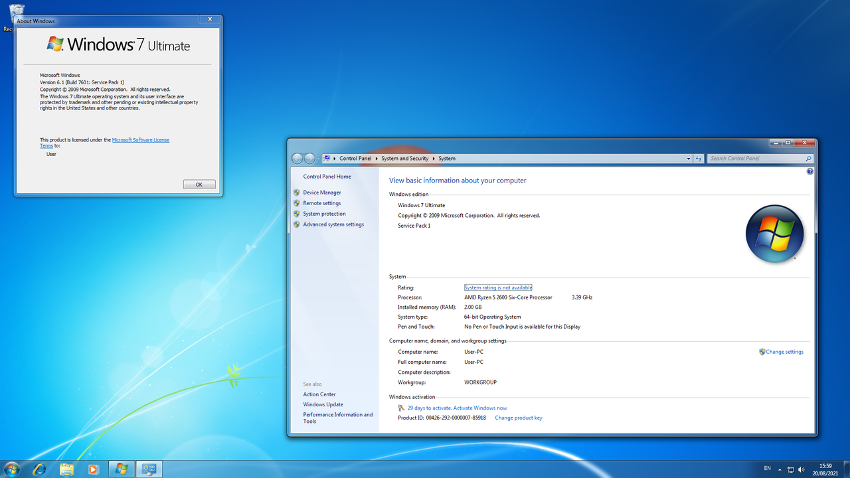Select the '3.39 GHz' processor speed
Image resolution: width=850 pixels, height=478 pixels.
[582, 297]
